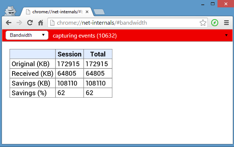Bookmark this page with the star
Screen dimensions: 234x147
(203, 23)
